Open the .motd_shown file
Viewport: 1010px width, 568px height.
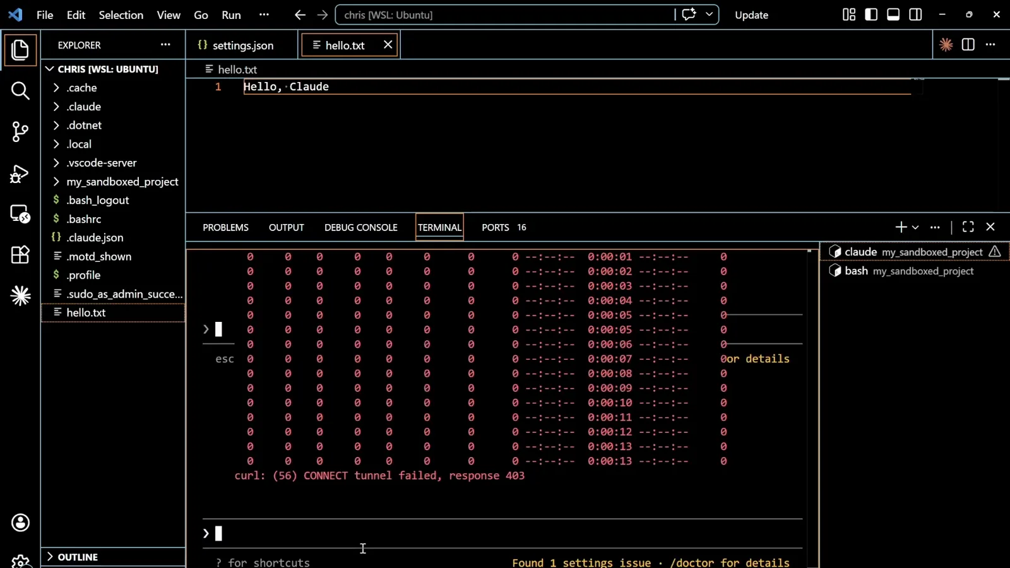(x=113, y=256)
